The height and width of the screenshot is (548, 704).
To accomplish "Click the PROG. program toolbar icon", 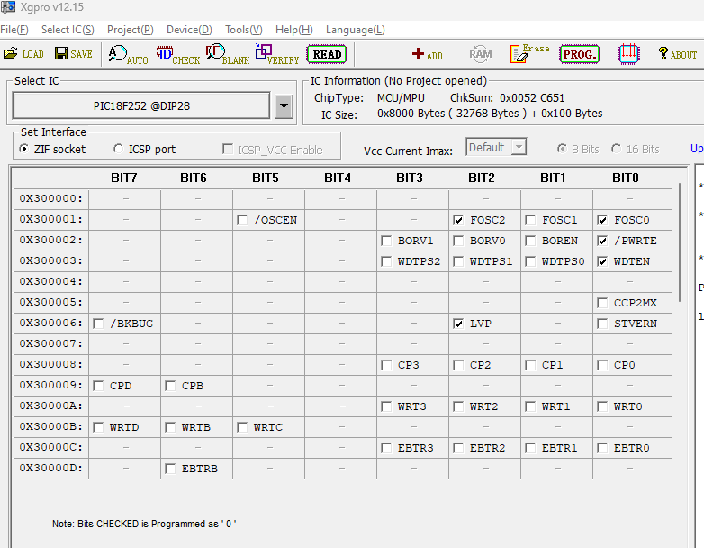I will [x=579, y=54].
